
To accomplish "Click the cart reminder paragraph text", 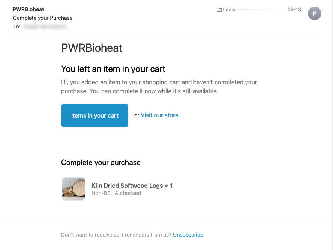I will tap(159, 86).
